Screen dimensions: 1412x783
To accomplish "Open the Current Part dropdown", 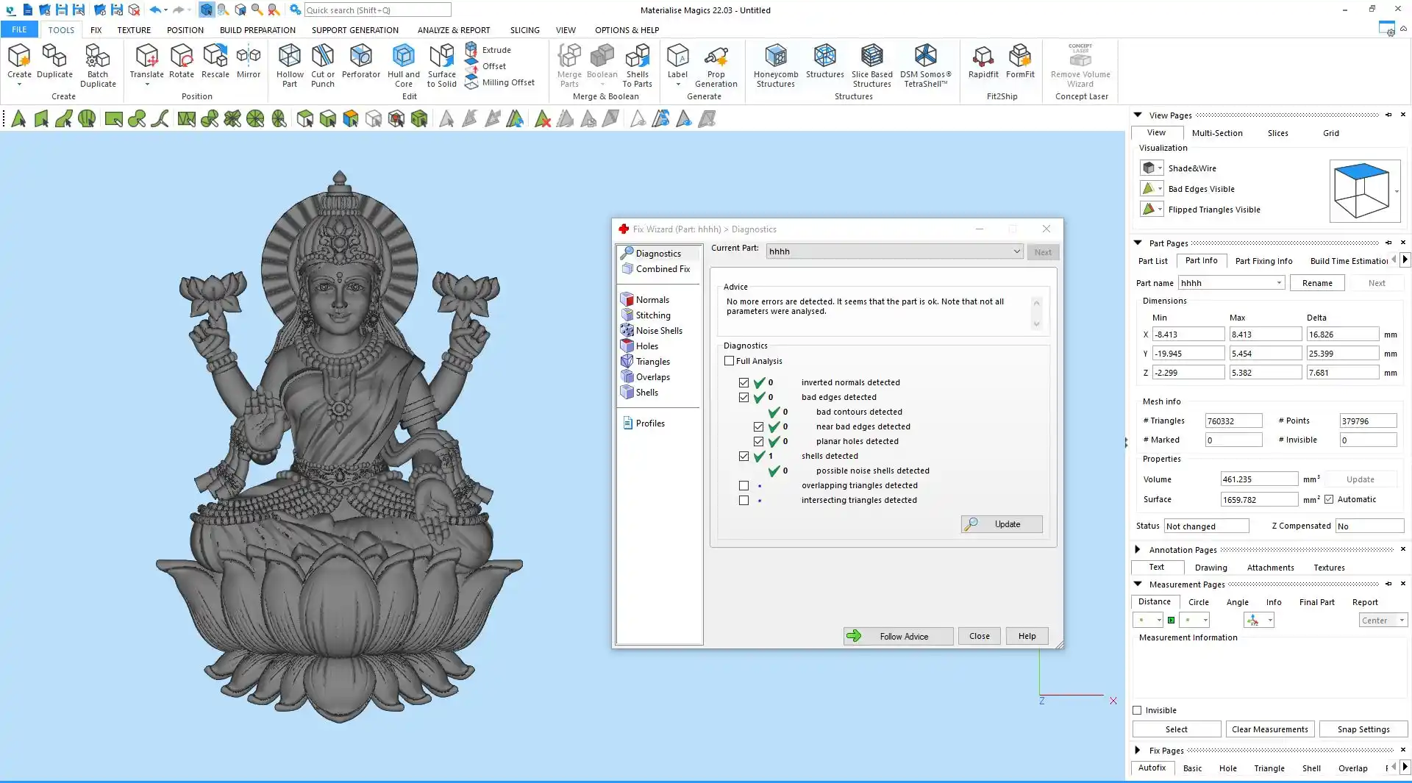I will point(1016,251).
